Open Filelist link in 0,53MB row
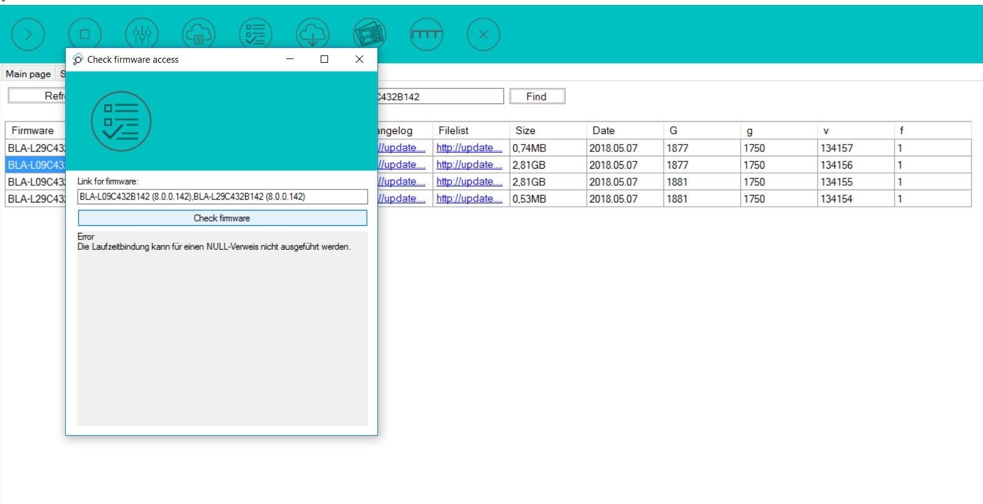This screenshot has height=504, width=983. click(470, 198)
